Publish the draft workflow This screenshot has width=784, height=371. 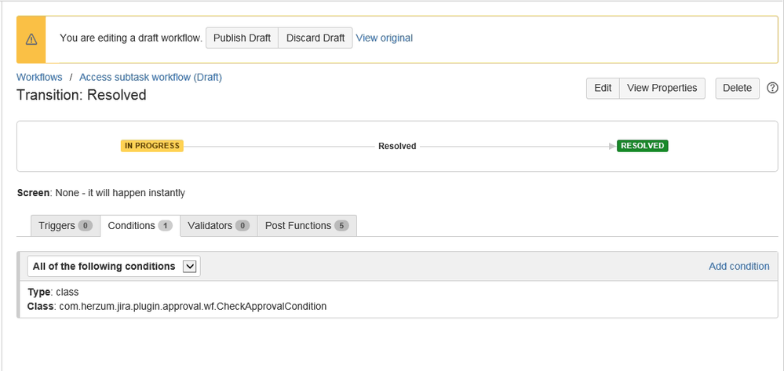242,38
